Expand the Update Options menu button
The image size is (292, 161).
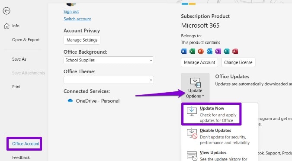coord(195,87)
